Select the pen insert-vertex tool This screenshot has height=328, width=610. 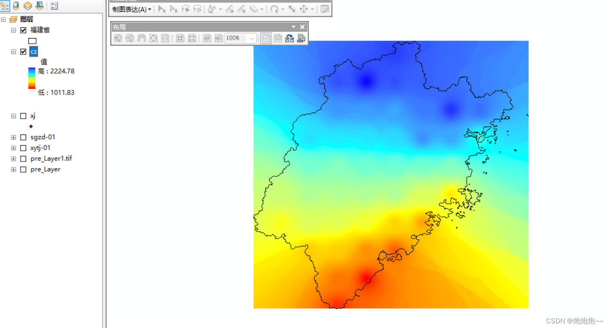[x=212, y=9]
